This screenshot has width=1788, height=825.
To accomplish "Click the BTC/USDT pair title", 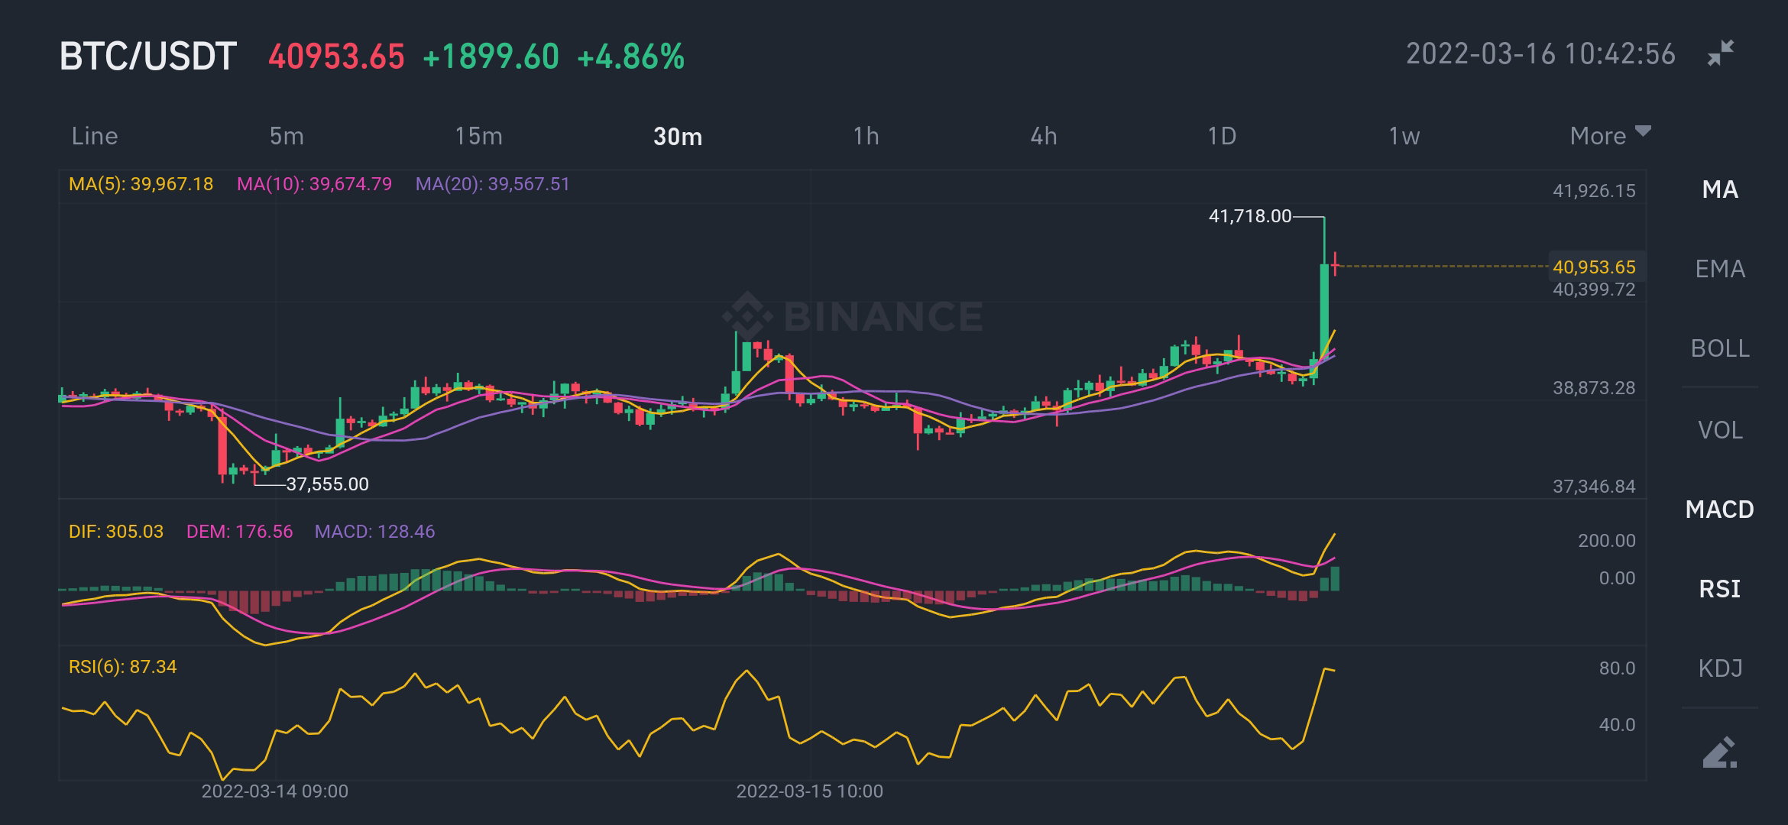I will (148, 57).
